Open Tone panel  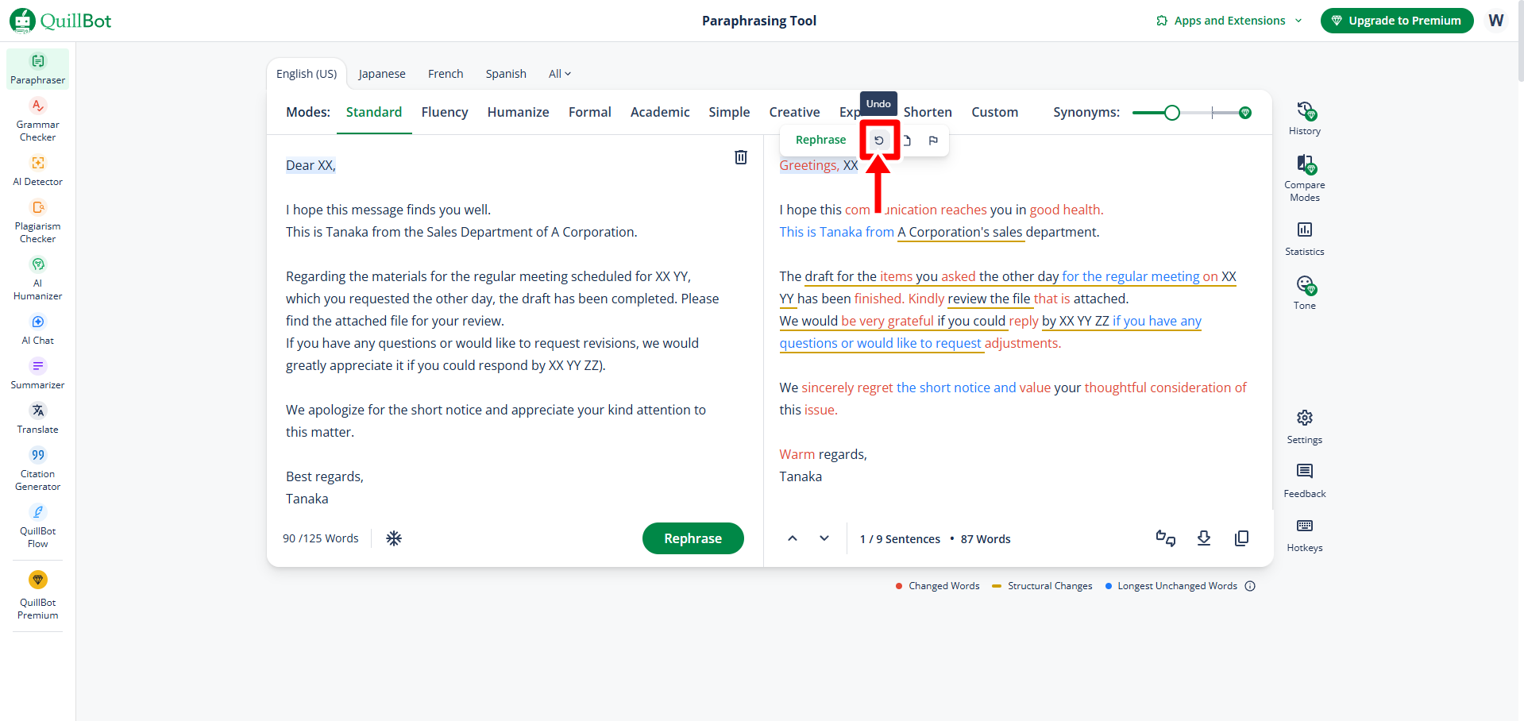coord(1305,293)
